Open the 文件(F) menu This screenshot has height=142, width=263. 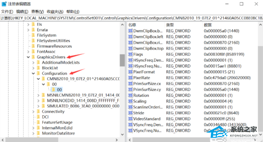pos(7,12)
